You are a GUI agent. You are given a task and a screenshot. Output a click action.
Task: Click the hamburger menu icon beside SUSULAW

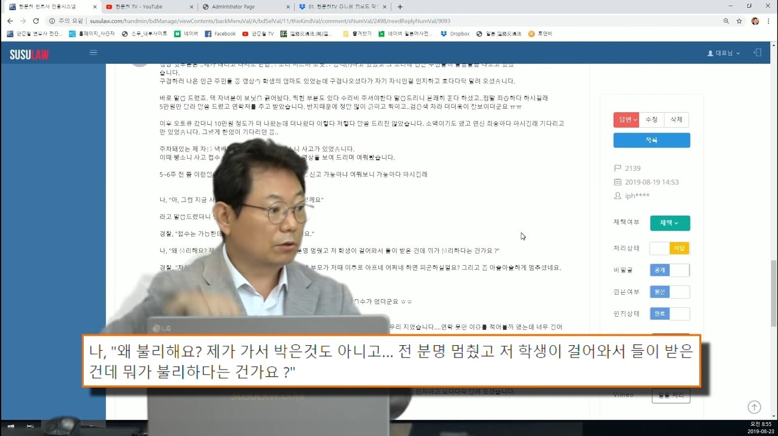coord(93,52)
